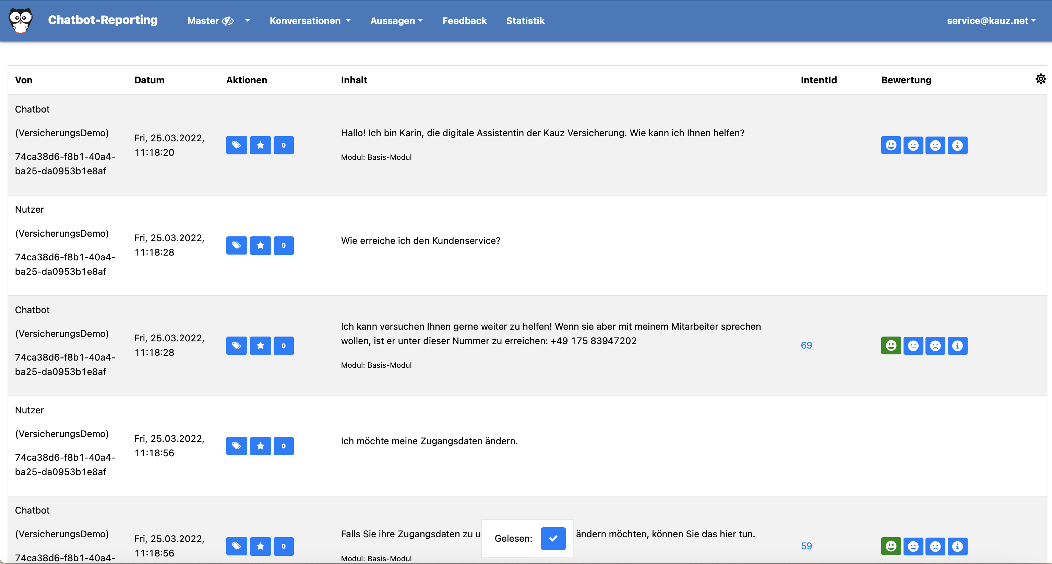Rate intent 59 reply with neutral smiley
This screenshot has height=564, width=1052.
[x=913, y=546]
